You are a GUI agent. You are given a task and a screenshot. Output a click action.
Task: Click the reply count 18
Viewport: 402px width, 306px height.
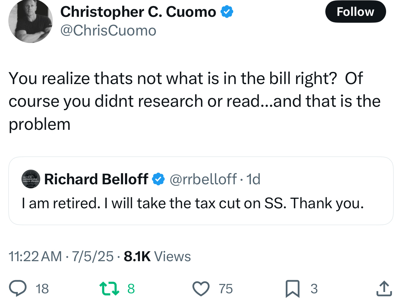tap(42, 289)
